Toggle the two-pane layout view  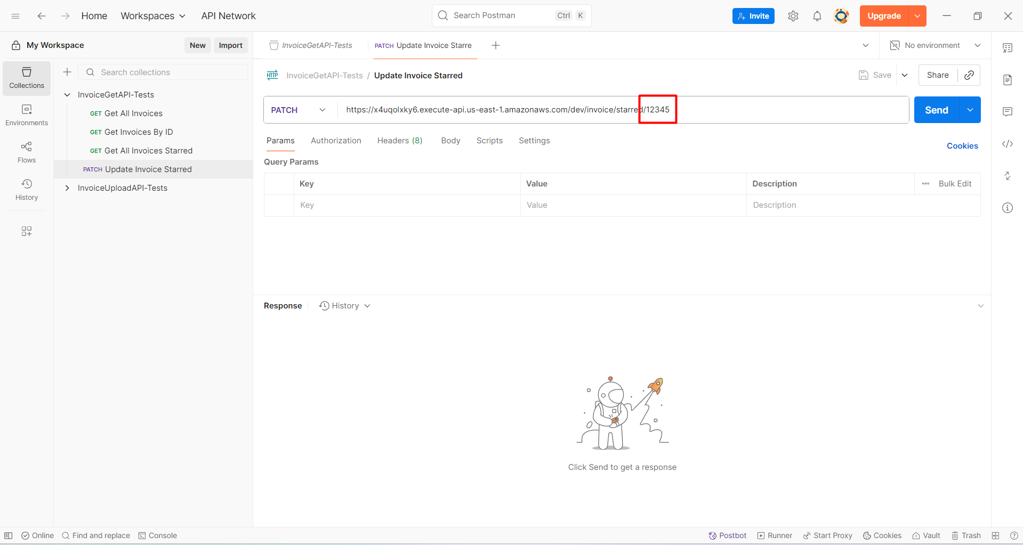pyautogui.click(x=995, y=535)
